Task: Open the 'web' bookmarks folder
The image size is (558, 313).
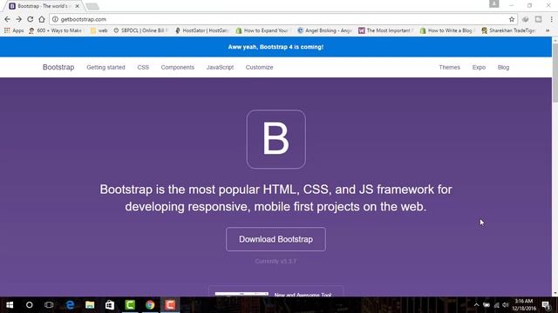Action: click(x=99, y=30)
